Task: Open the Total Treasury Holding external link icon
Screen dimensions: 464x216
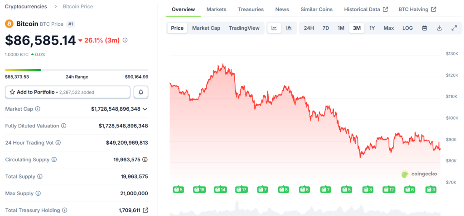Action: [145, 210]
